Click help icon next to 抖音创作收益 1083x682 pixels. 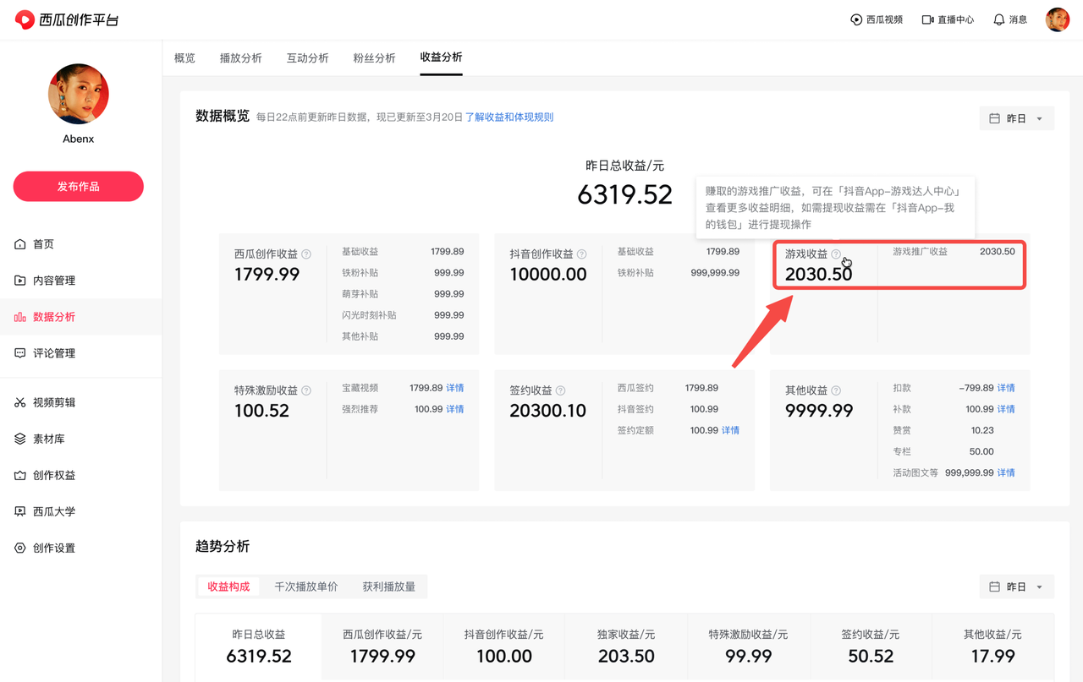pos(581,254)
